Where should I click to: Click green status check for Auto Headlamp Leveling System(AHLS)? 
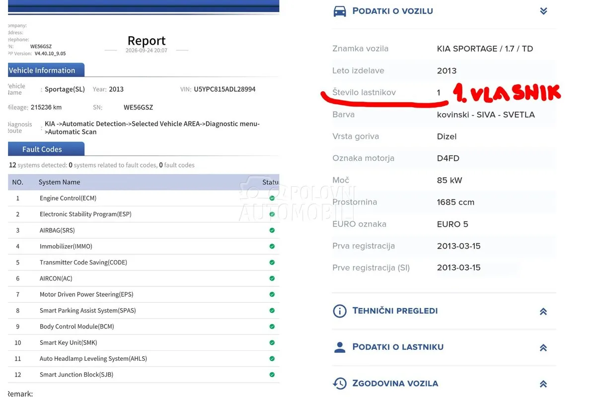(x=272, y=359)
